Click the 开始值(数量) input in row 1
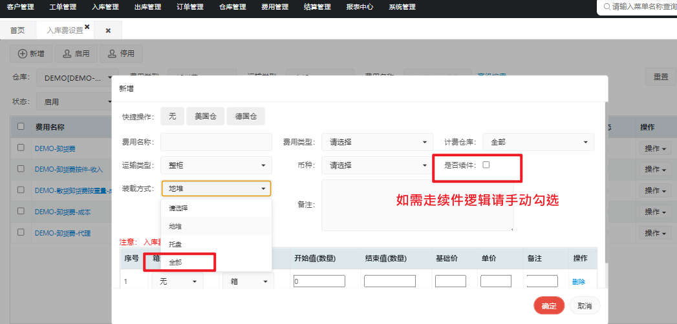This screenshot has height=324, width=677. [319, 281]
